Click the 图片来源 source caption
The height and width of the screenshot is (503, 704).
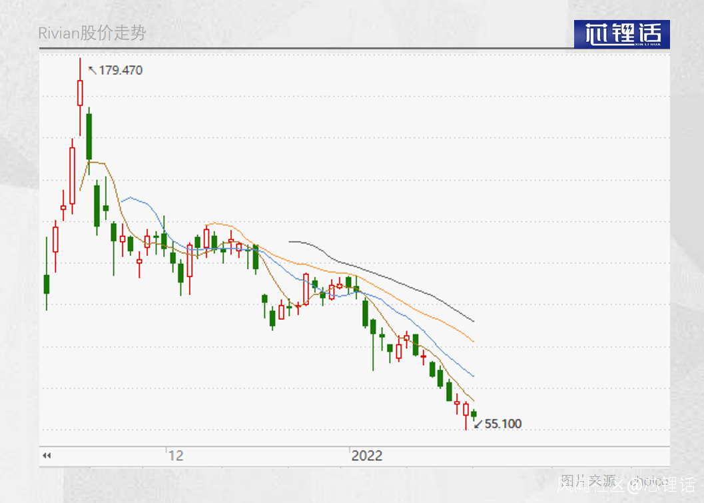pyautogui.click(x=588, y=480)
